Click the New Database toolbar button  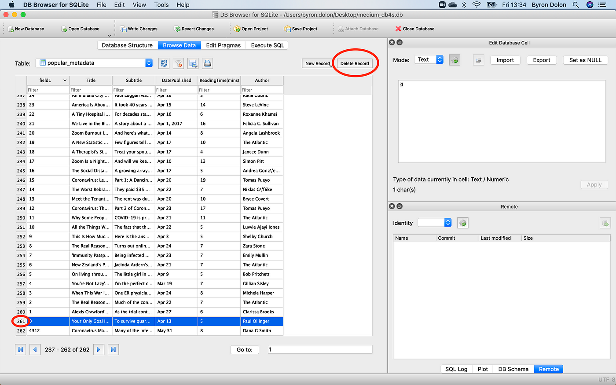[26, 29]
